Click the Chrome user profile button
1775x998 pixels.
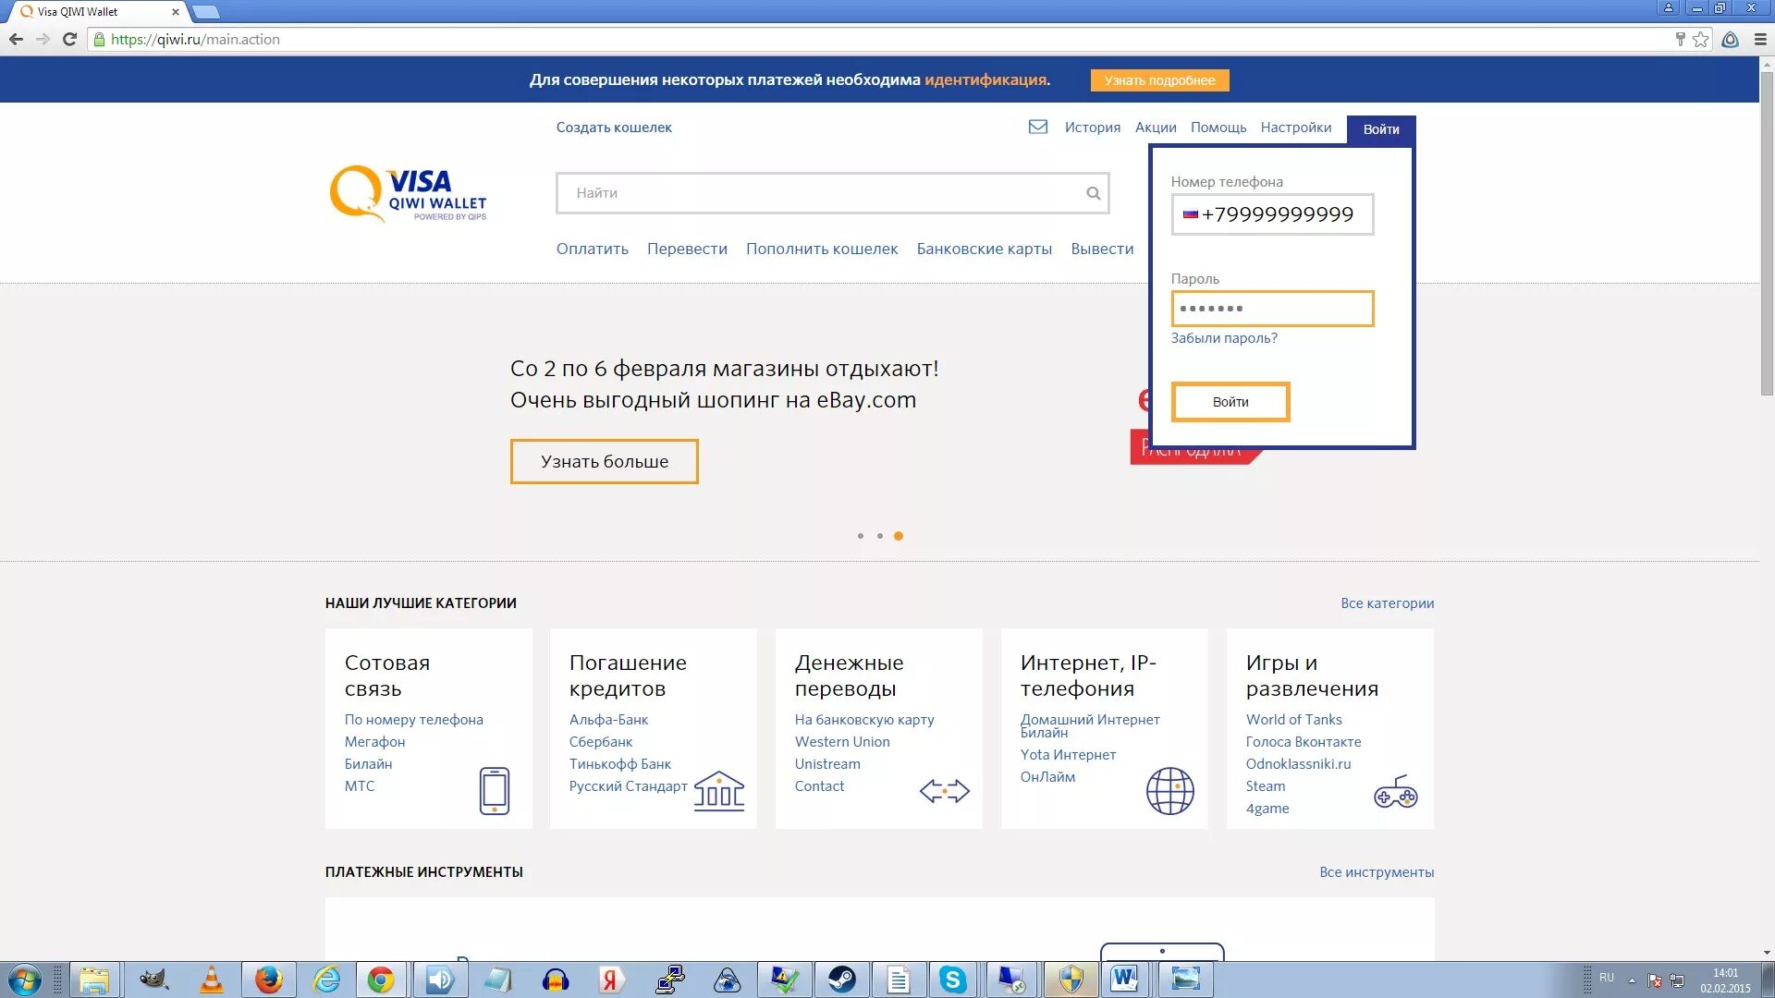pyautogui.click(x=1669, y=8)
